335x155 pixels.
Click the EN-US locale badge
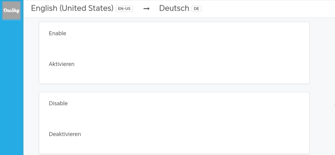click(124, 9)
